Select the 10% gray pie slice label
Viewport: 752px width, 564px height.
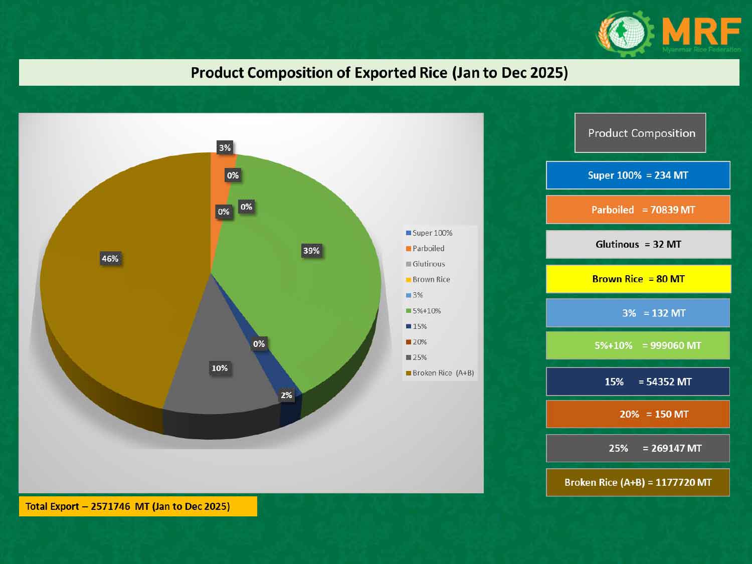pos(220,368)
